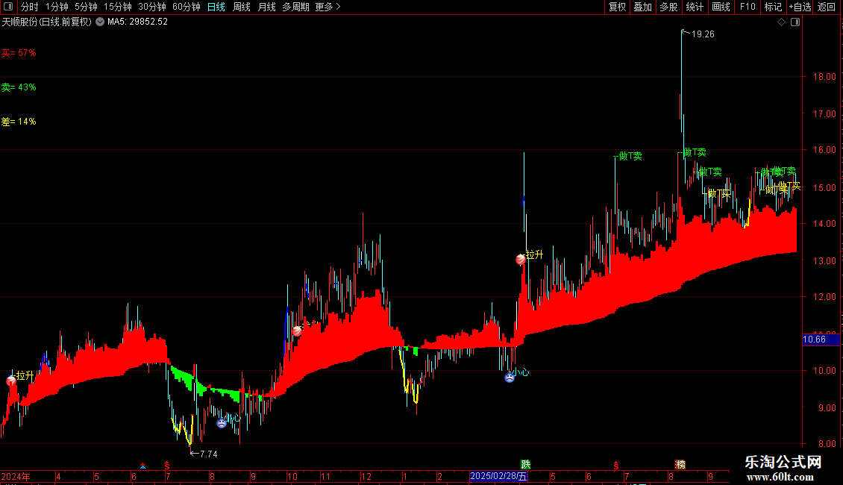Image resolution: width=843 pixels, height=485 pixels.
Task: Click the sad face marker near August
Action: click(222, 422)
